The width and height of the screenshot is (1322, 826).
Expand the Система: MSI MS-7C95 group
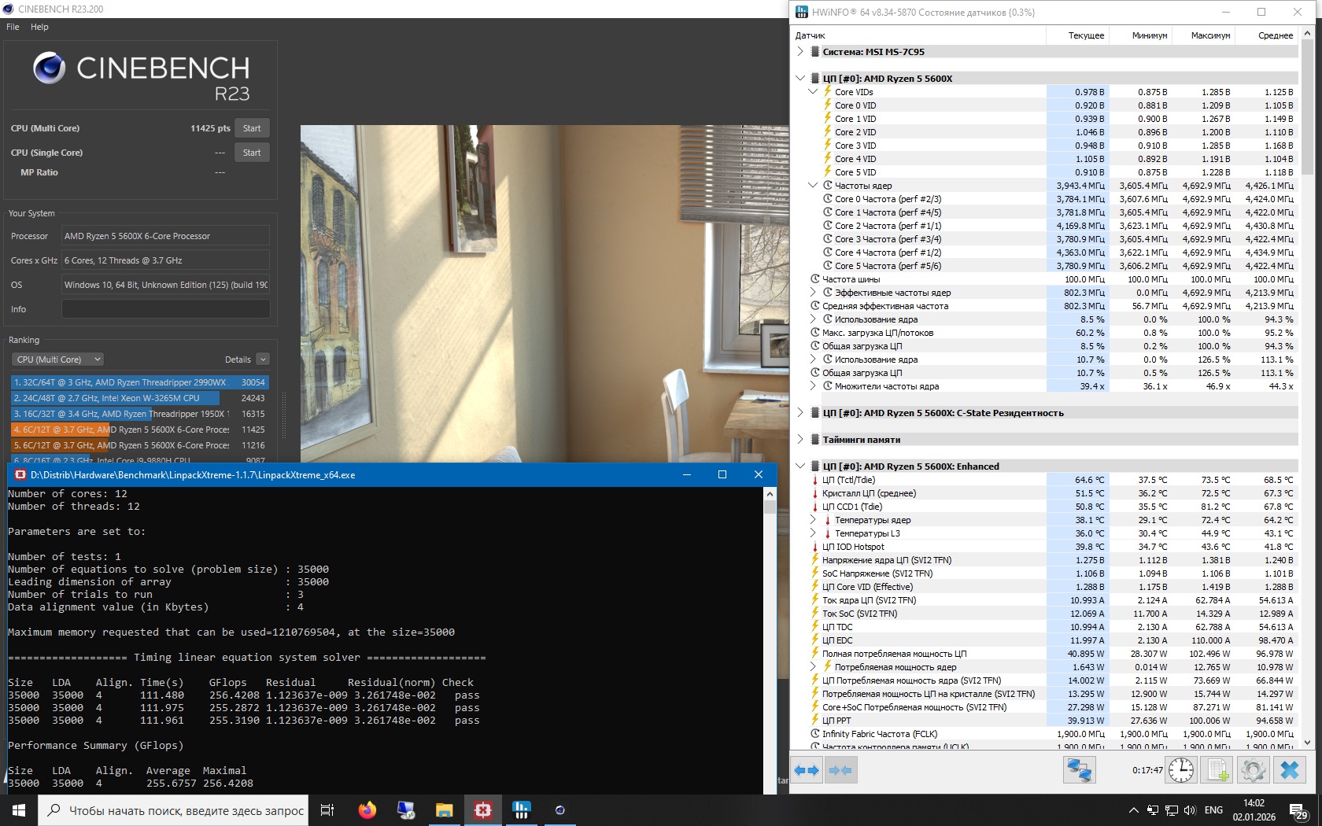pos(800,52)
